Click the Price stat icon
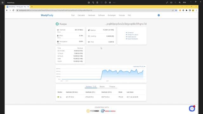The width and height of the screenshot is (203, 114). 89,42
